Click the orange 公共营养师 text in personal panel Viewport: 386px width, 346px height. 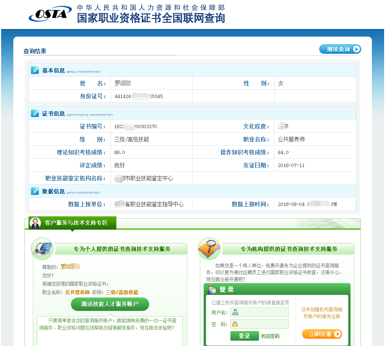click(77, 292)
